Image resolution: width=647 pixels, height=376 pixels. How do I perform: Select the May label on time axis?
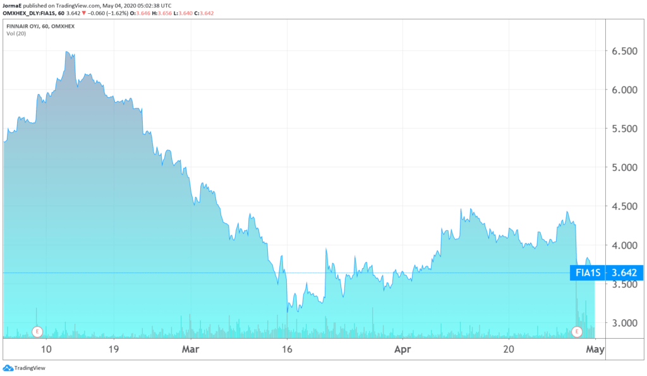click(595, 348)
